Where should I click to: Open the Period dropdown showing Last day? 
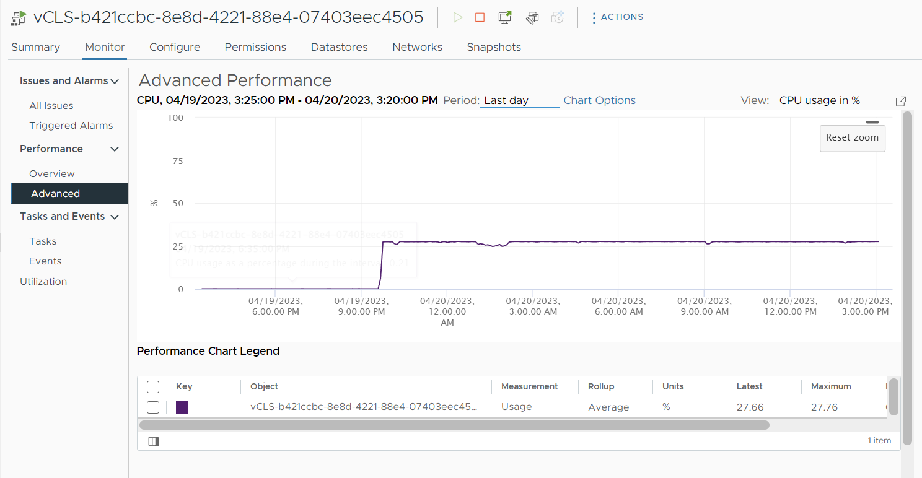[519, 101]
